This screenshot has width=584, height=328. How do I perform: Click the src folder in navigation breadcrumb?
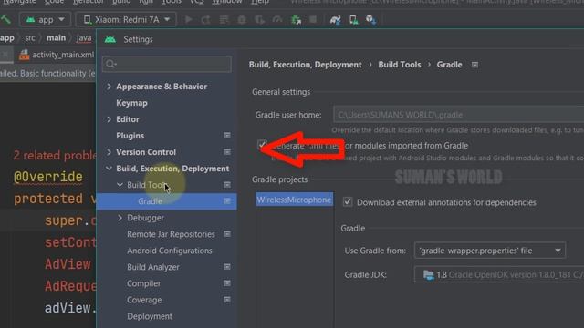click(x=30, y=38)
